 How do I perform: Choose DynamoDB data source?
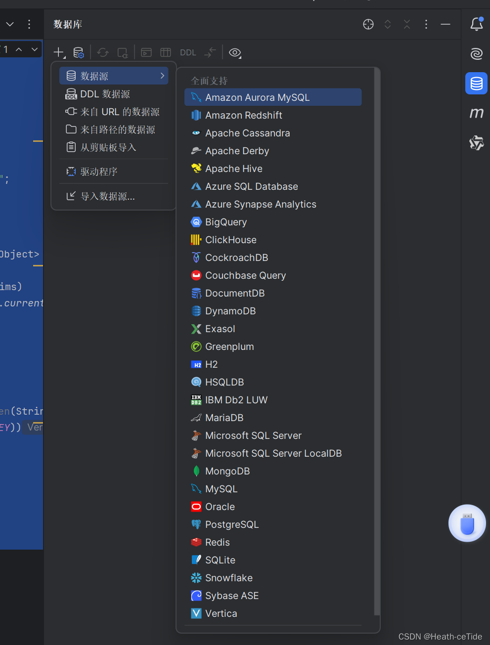click(273, 311)
